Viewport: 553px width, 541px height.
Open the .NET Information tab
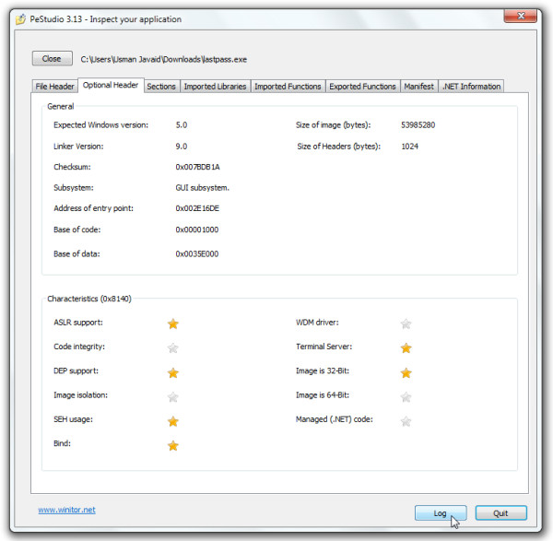point(472,87)
